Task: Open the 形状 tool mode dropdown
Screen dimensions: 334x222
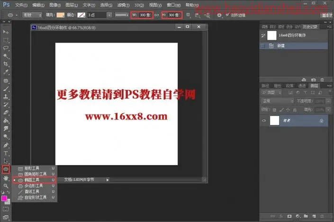Action: click(x=32, y=15)
